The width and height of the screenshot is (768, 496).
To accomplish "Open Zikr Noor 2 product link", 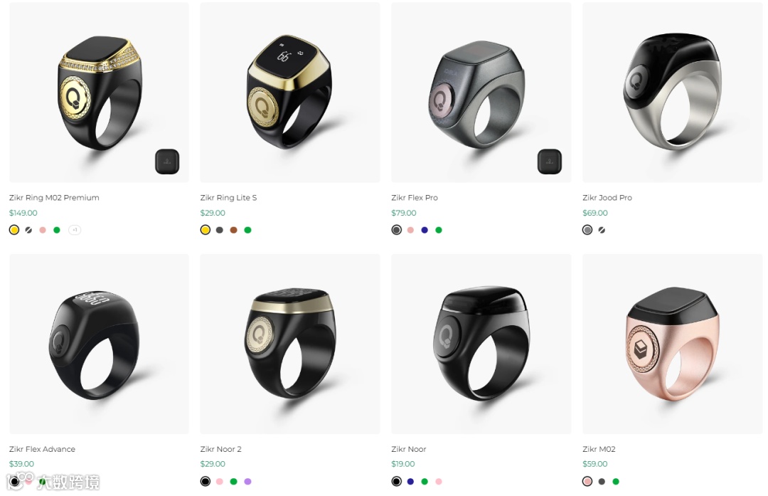I will tap(220, 449).
